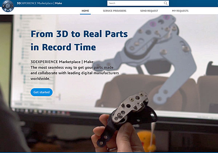Select the HOME tab
This screenshot has height=153, width=218.
(85, 11)
